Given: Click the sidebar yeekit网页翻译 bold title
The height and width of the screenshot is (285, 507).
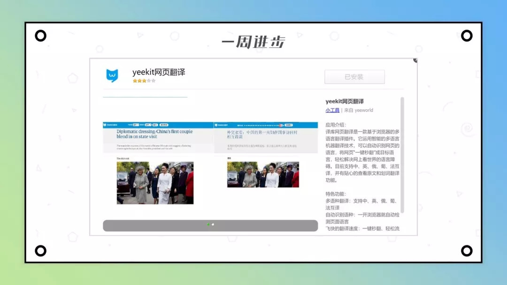Looking at the screenshot, I should coord(345,101).
